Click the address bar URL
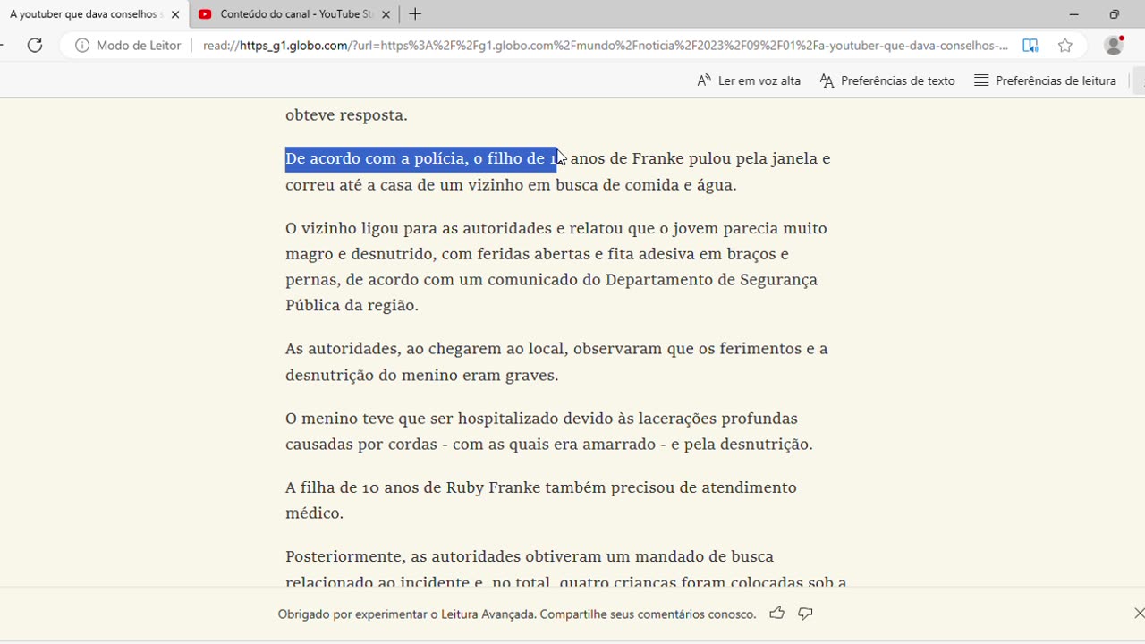Screen dimensions: 1145x644 [x=606, y=46]
